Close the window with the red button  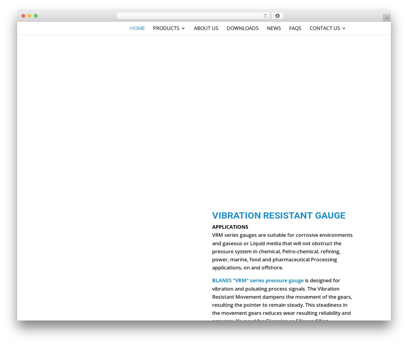pos(23,16)
